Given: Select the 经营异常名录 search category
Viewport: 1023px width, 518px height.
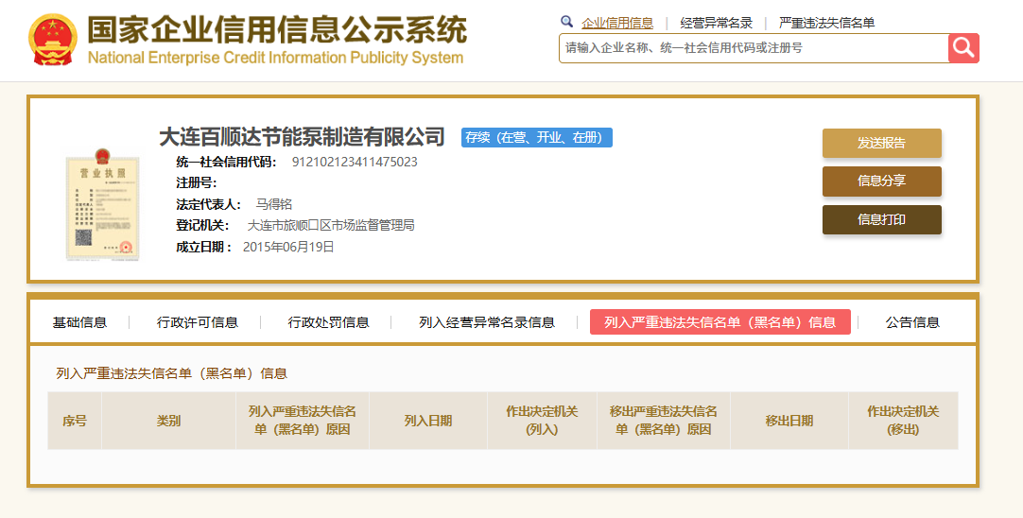Looking at the screenshot, I should coord(717,23).
